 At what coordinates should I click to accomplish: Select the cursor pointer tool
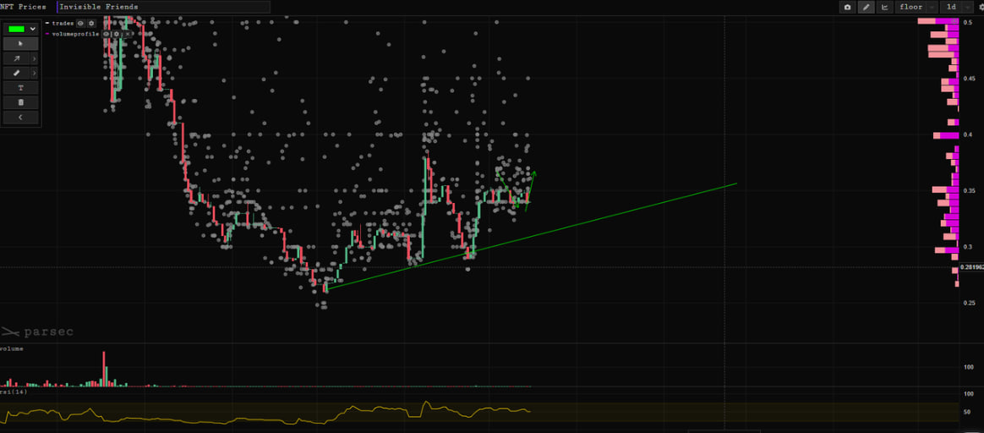[x=20, y=44]
